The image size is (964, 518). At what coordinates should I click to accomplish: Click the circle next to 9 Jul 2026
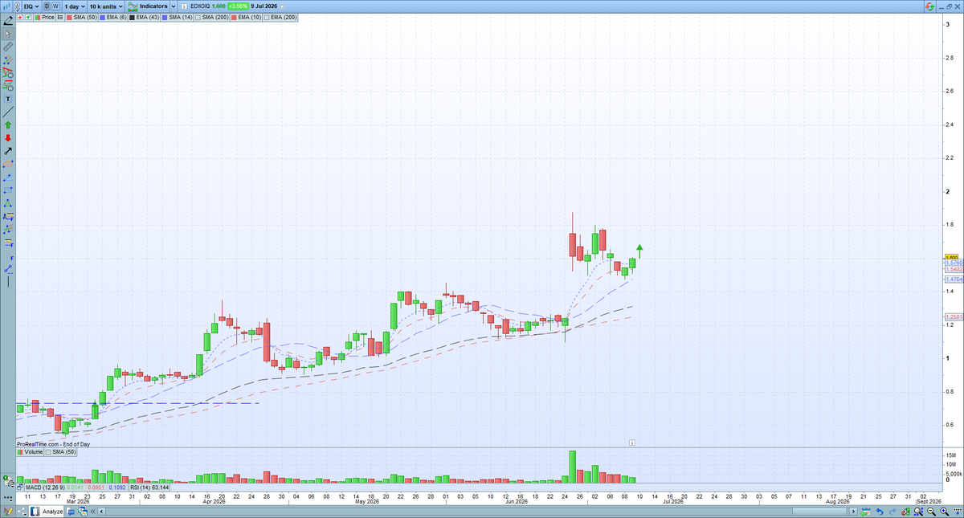coord(282,6)
